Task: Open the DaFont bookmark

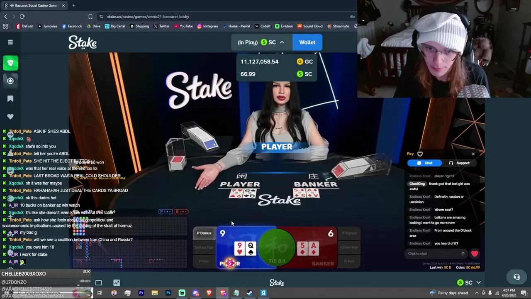Action: point(24,26)
